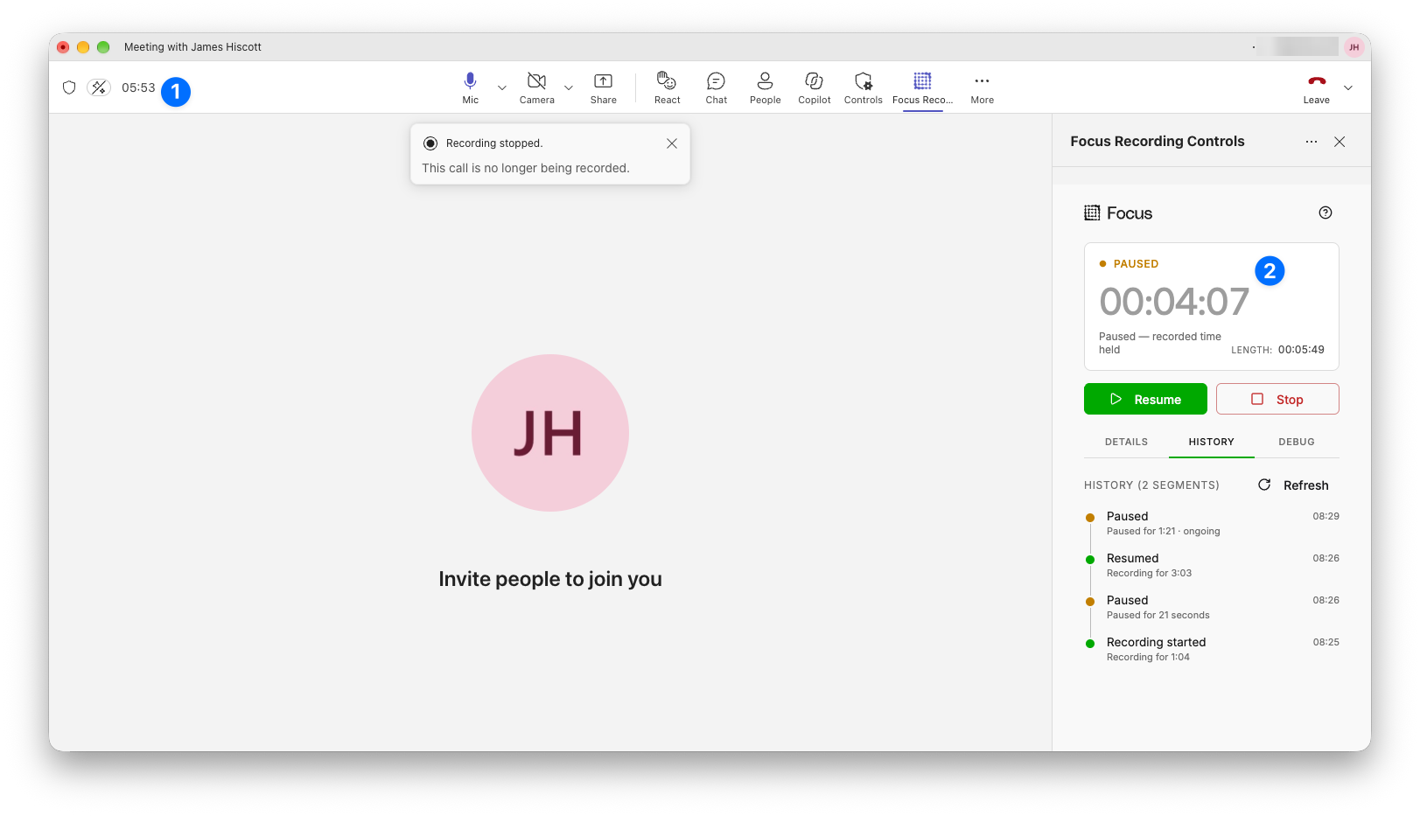The height and width of the screenshot is (816, 1420).
Task: Refresh the segment history
Action: pyautogui.click(x=1293, y=485)
